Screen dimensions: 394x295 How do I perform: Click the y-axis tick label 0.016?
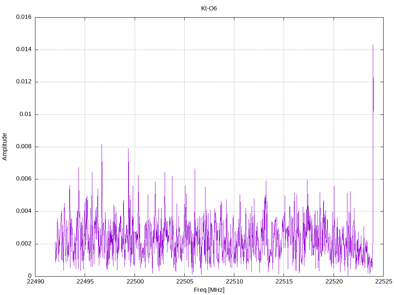(x=23, y=17)
